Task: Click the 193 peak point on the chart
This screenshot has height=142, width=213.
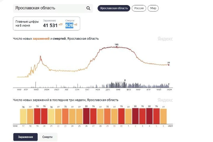Action: (x=117, y=47)
